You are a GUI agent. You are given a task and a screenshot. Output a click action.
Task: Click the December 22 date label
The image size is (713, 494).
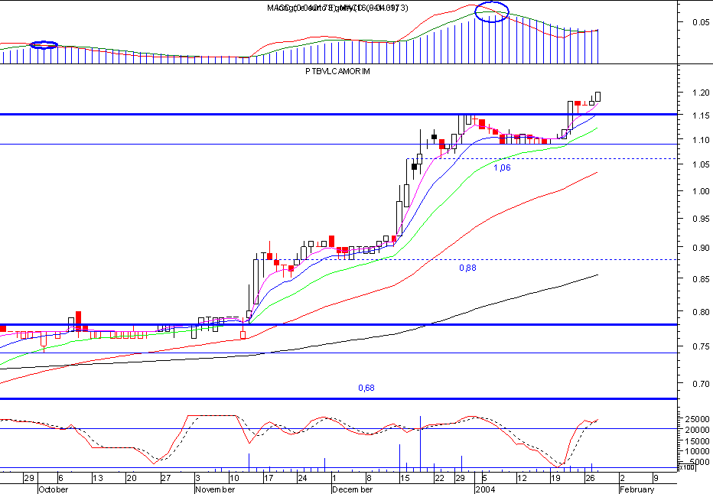(x=439, y=478)
